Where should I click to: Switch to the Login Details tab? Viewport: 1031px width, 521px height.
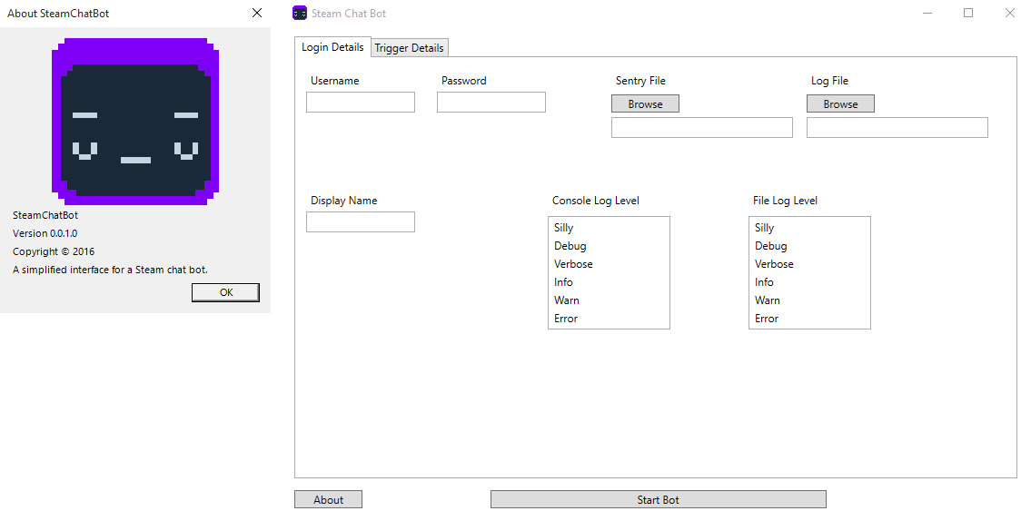click(332, 47)
